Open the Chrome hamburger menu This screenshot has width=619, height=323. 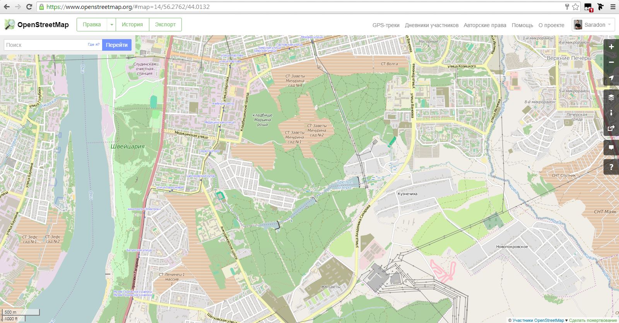(x=613, y=7)
